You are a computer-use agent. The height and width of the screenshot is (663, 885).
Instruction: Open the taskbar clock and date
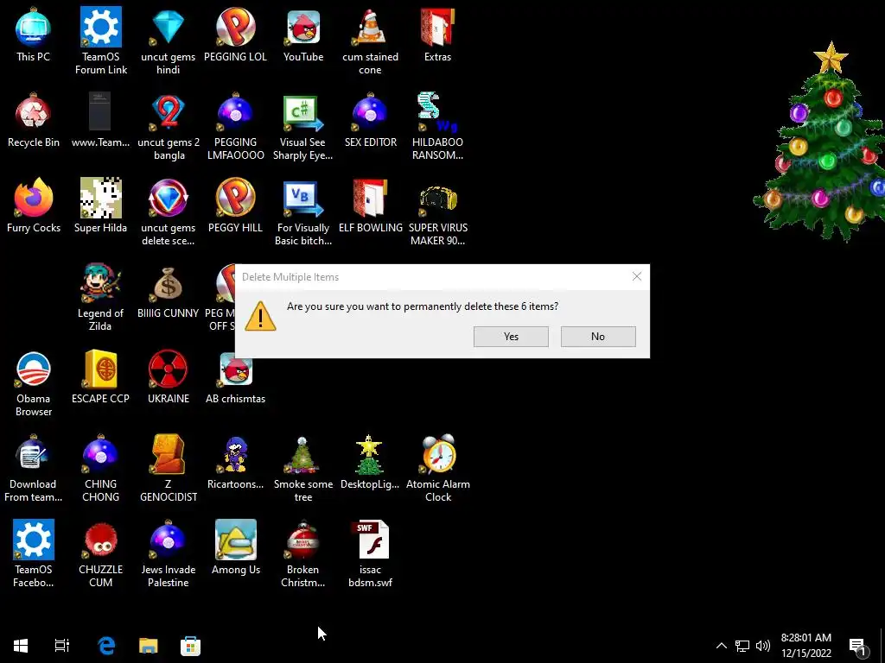click(806, 646)
